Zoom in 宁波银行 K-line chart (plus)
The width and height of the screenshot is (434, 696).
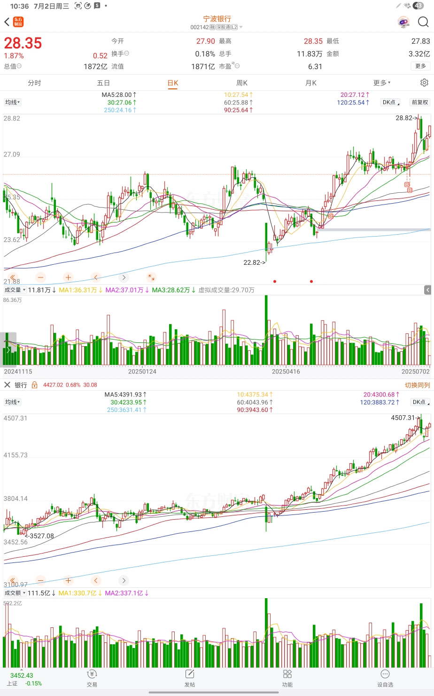(68, 277)
